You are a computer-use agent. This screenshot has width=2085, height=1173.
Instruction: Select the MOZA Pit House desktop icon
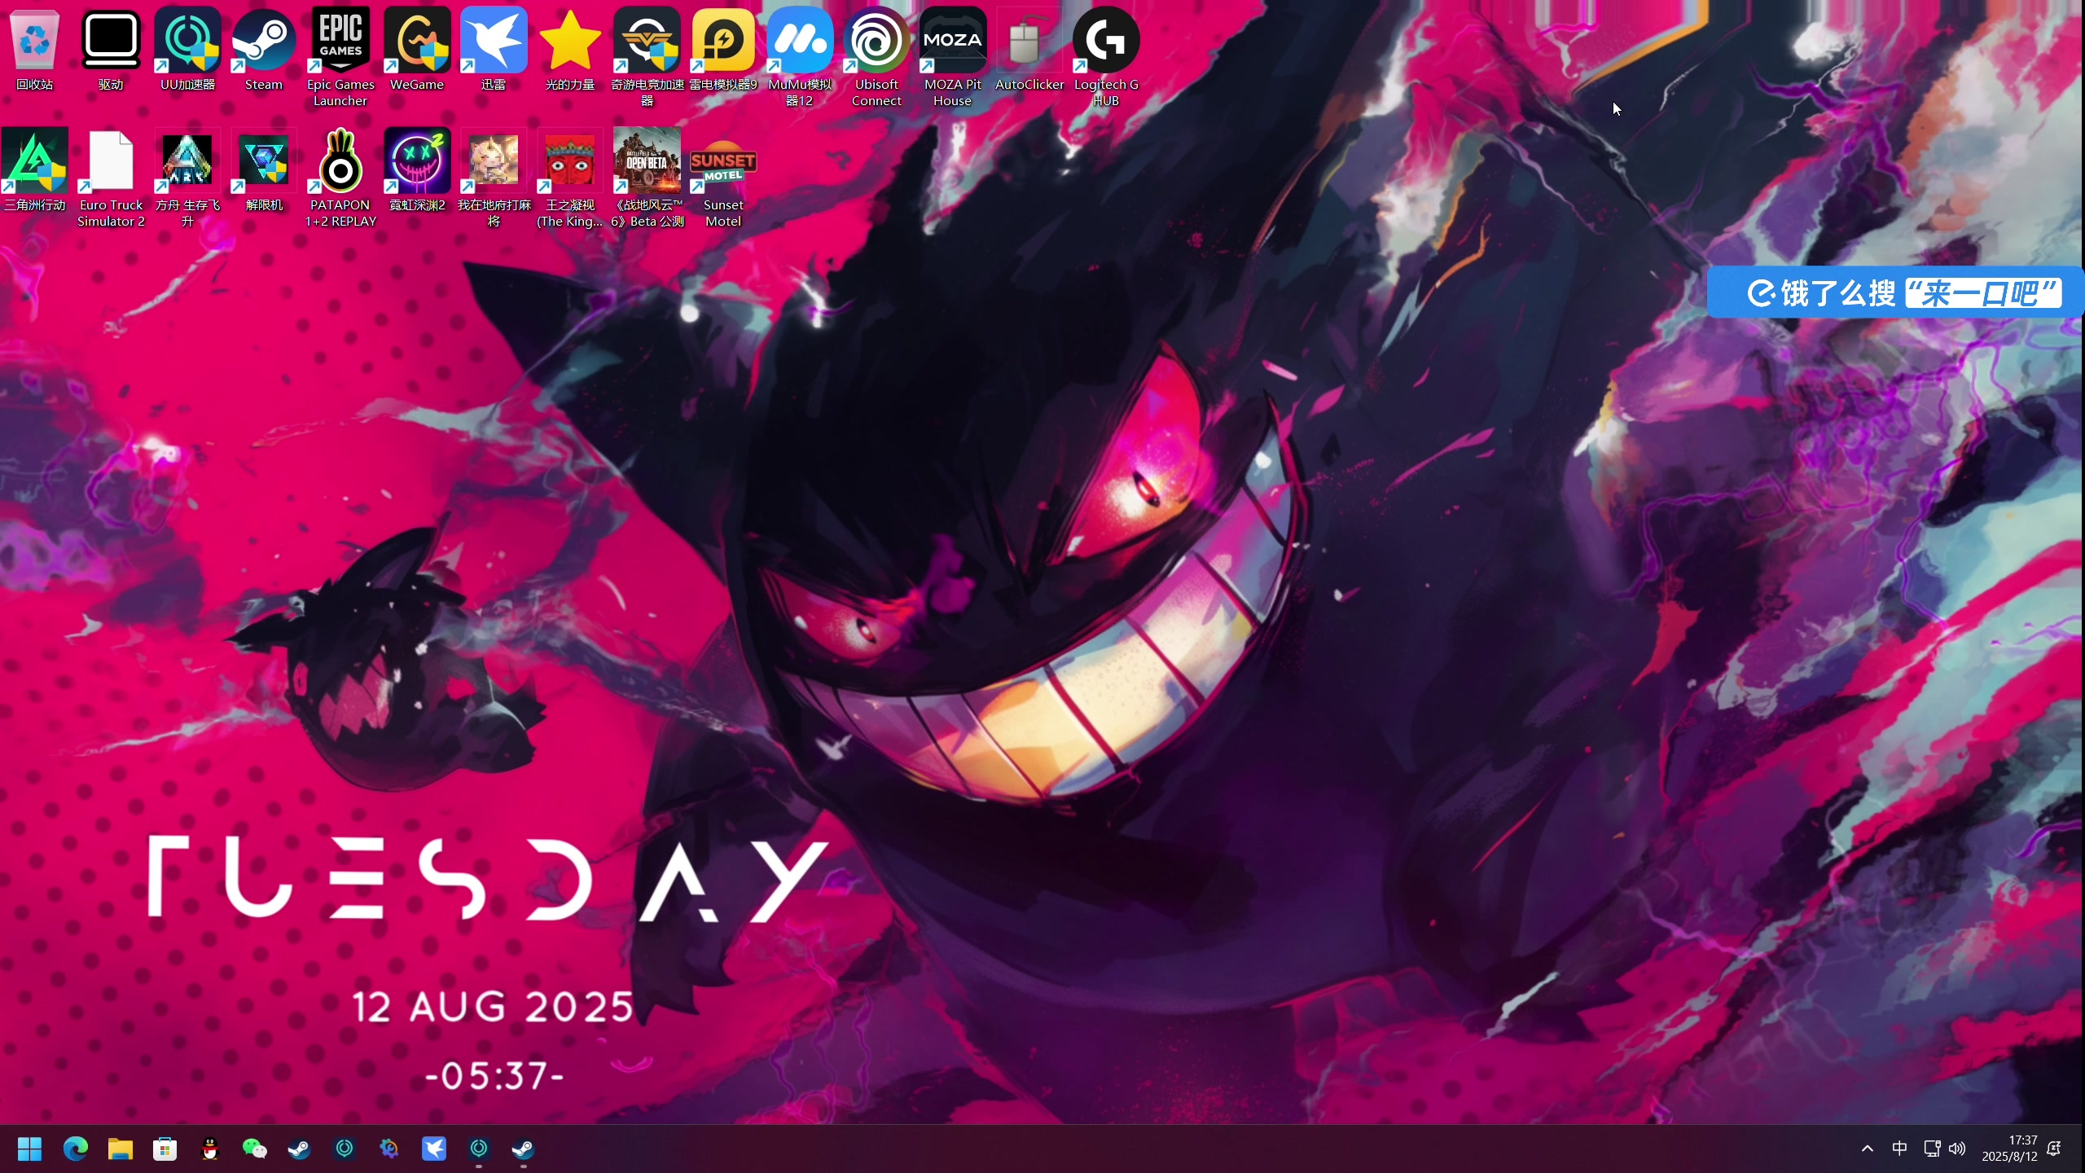tap(953, 59)
